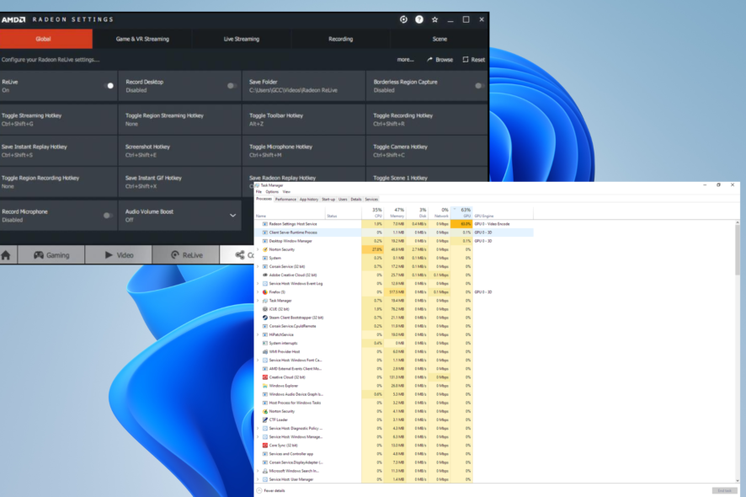Open the Connect share icon in the bottom bar
746x497 pixels.
click(x=240, y=255)
